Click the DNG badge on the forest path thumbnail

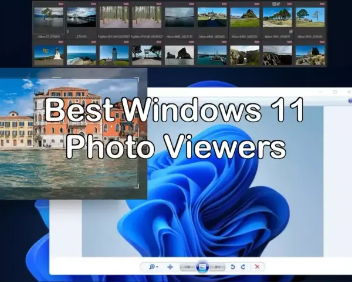(x=126, y=4)
